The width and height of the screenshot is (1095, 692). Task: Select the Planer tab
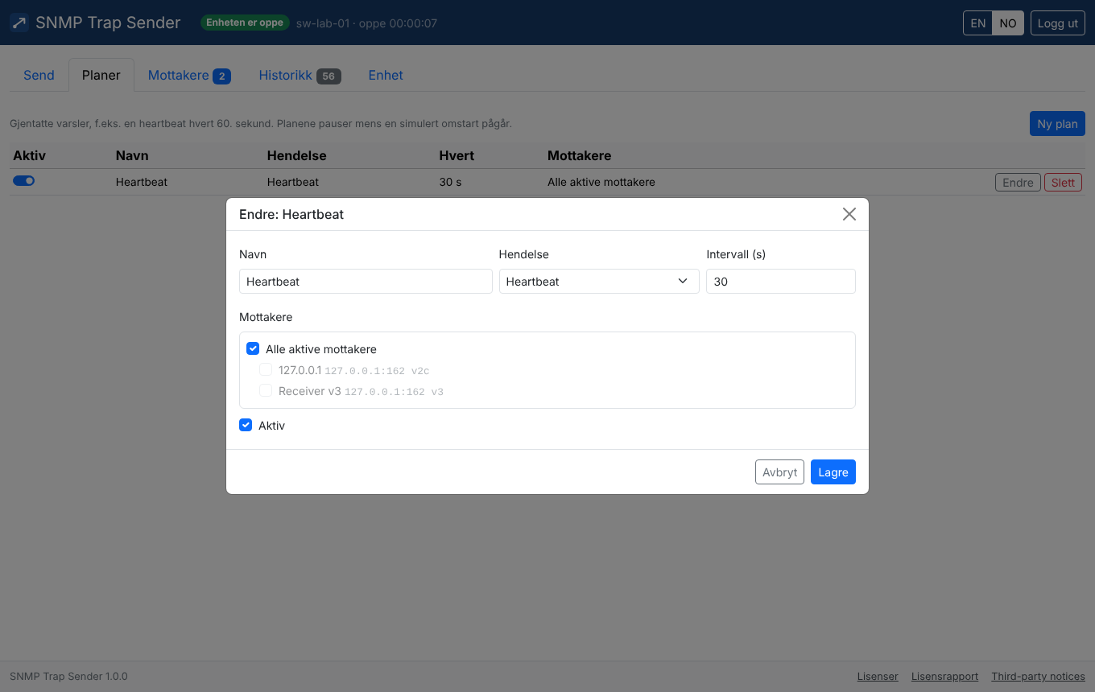point(101,75)
